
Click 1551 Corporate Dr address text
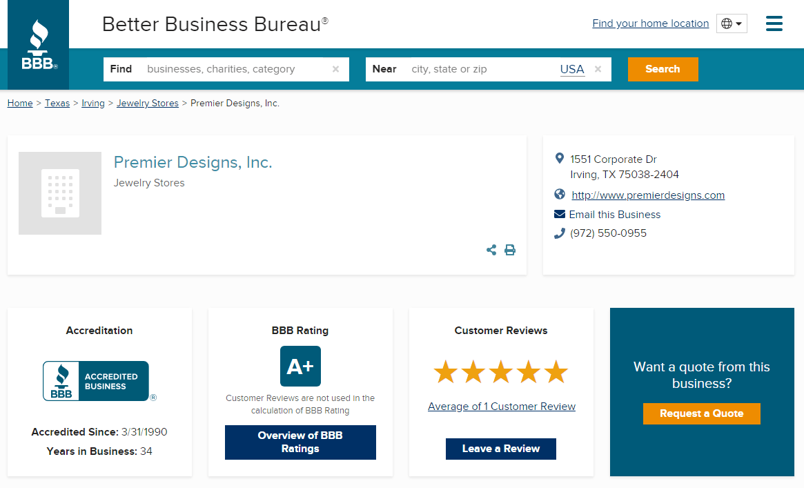pos(614,159)
